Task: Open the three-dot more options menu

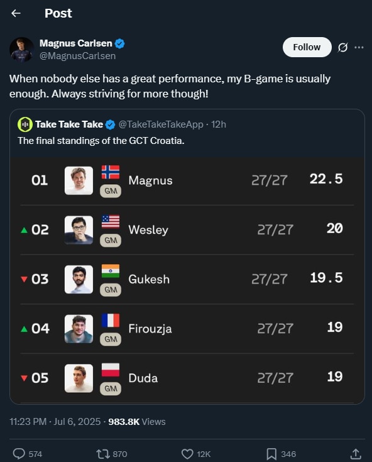Action: coord(359,47)
